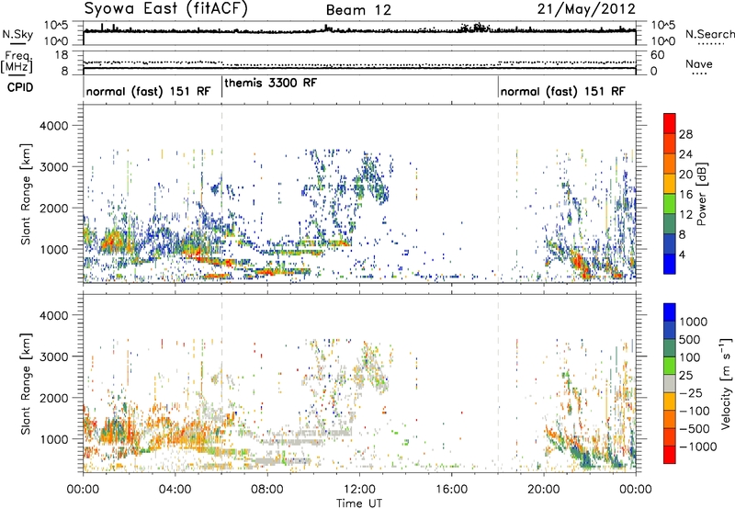Click the 'Velocity [m s-1]' colorbar title
Image resolution: width=735 pixels, height=509 pixels.
726,383
